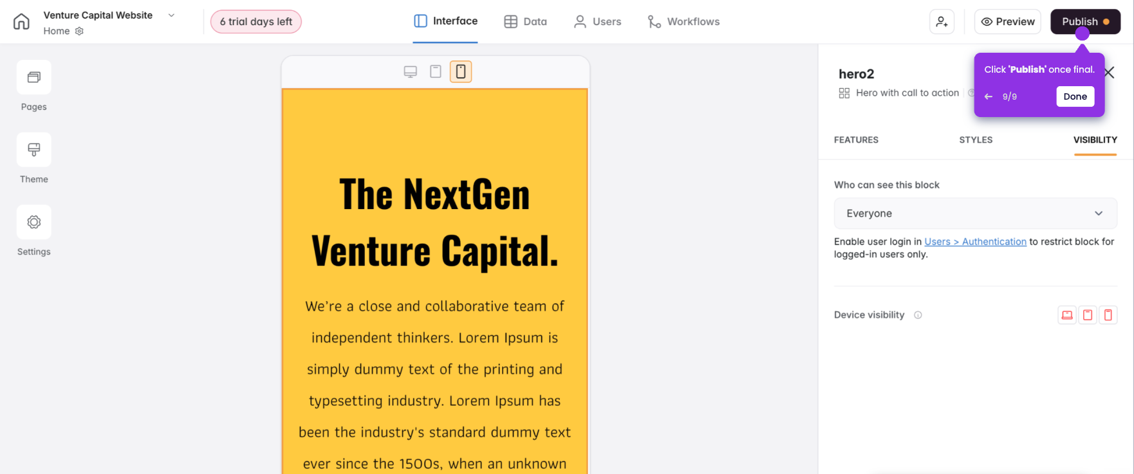Click the Preview button
Image resolution: width=1134 pixels, height=474 pixels.
(1008, 22)
